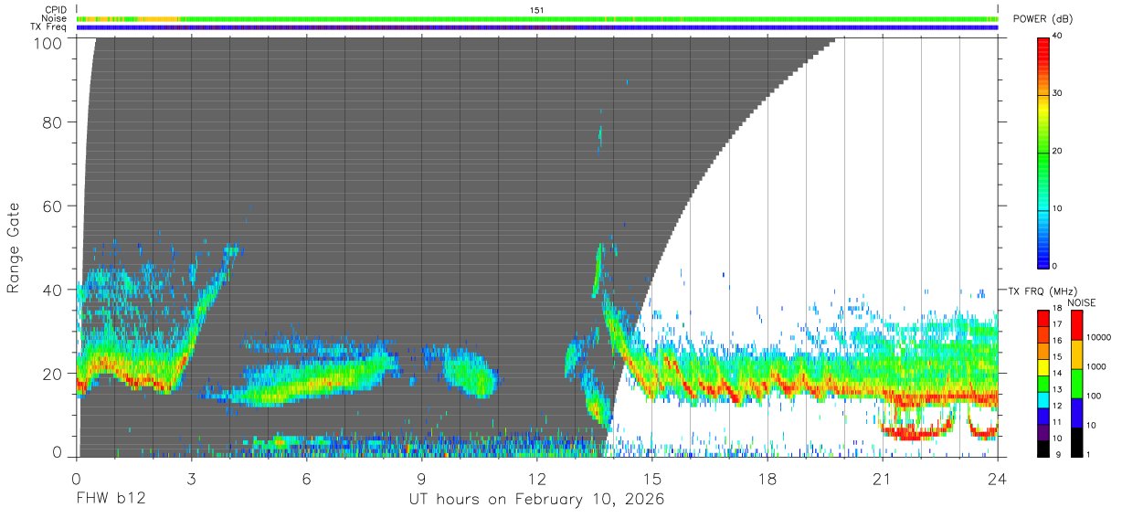Click the NOISE color bar
Screen dimensions: 1122x518
[x=1076, y=384]
